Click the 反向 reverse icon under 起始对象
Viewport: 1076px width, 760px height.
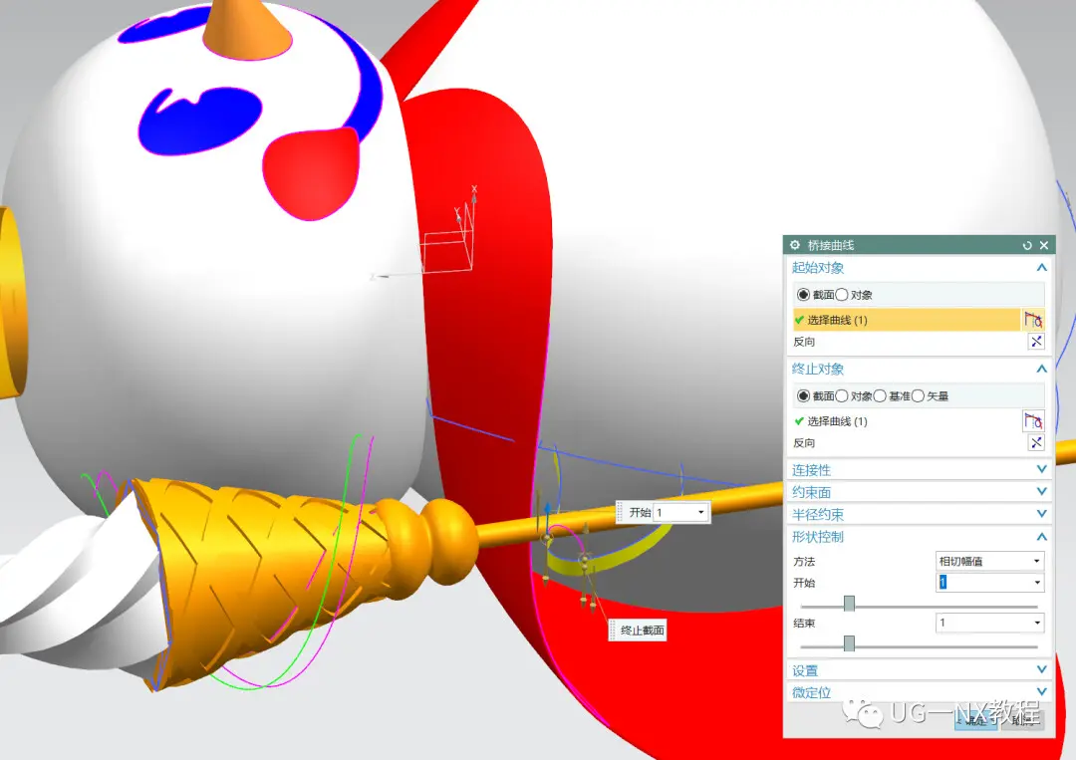1036,342
